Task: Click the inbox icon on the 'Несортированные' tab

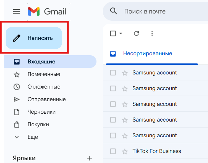Action: 113,54
